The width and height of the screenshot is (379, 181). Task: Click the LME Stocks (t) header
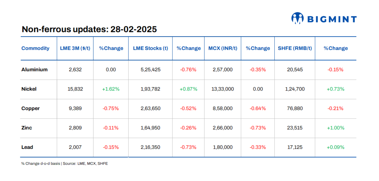tap(150, 48)
